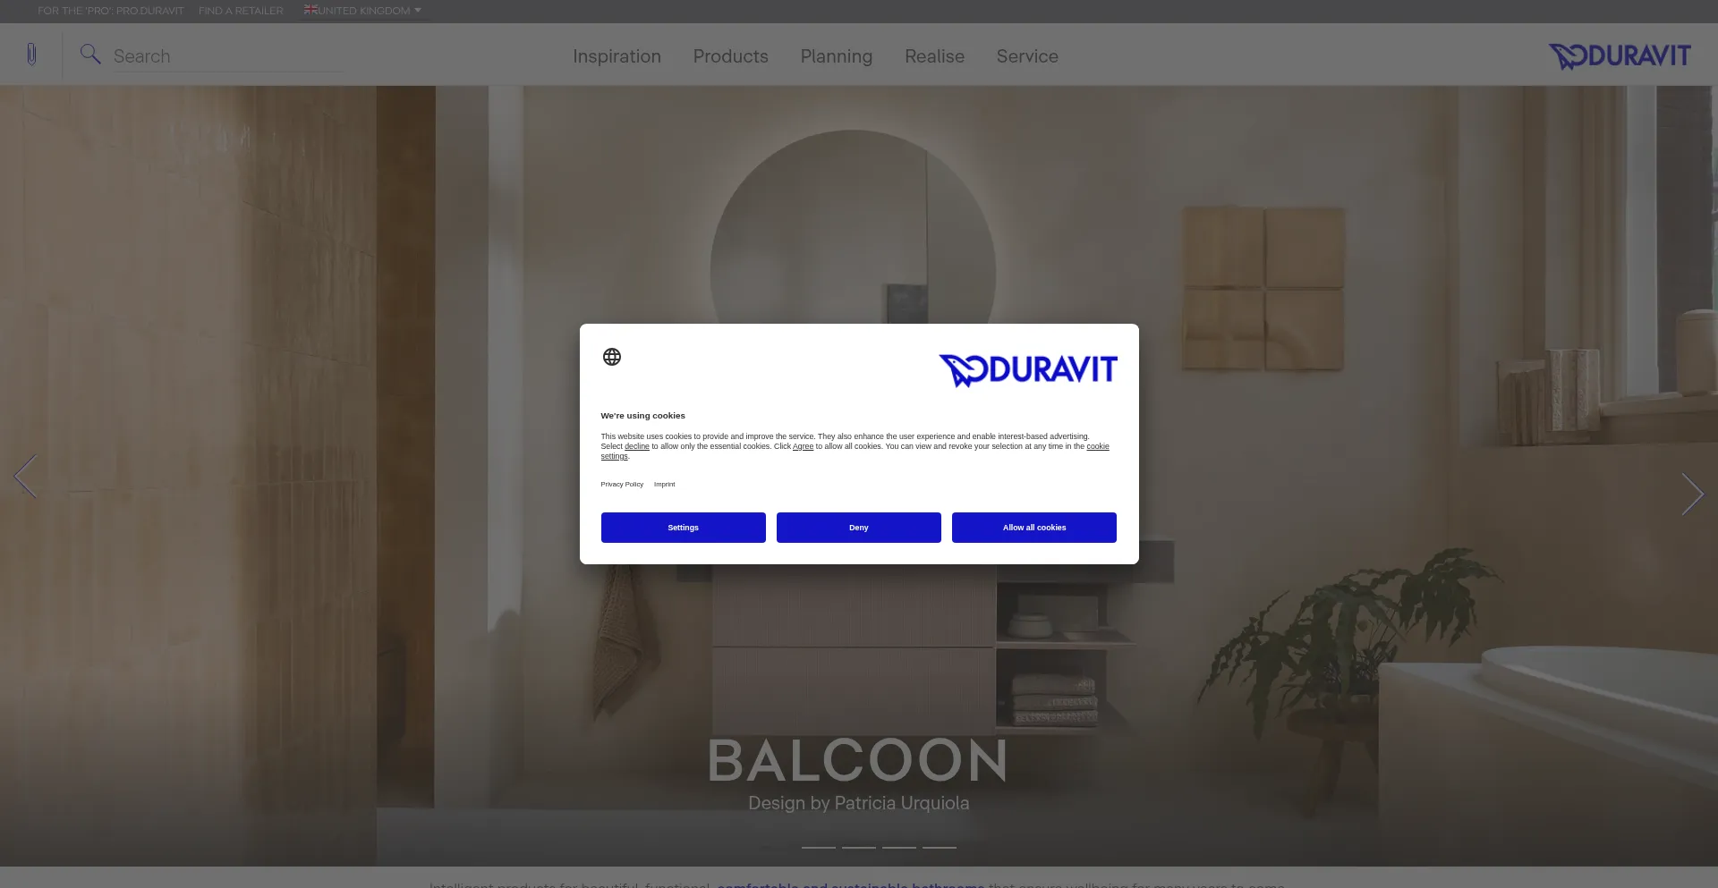Click the Deny cookies button
Screen dimensions: 1718x888
859,528
